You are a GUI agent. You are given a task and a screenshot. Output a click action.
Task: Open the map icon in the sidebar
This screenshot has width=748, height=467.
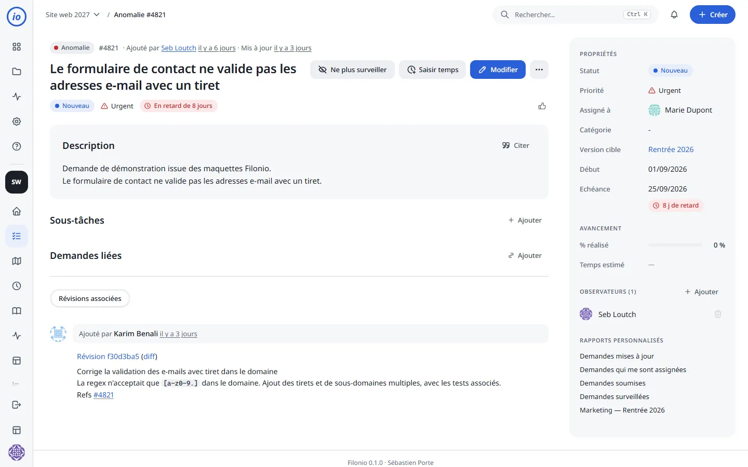(17, 261)
